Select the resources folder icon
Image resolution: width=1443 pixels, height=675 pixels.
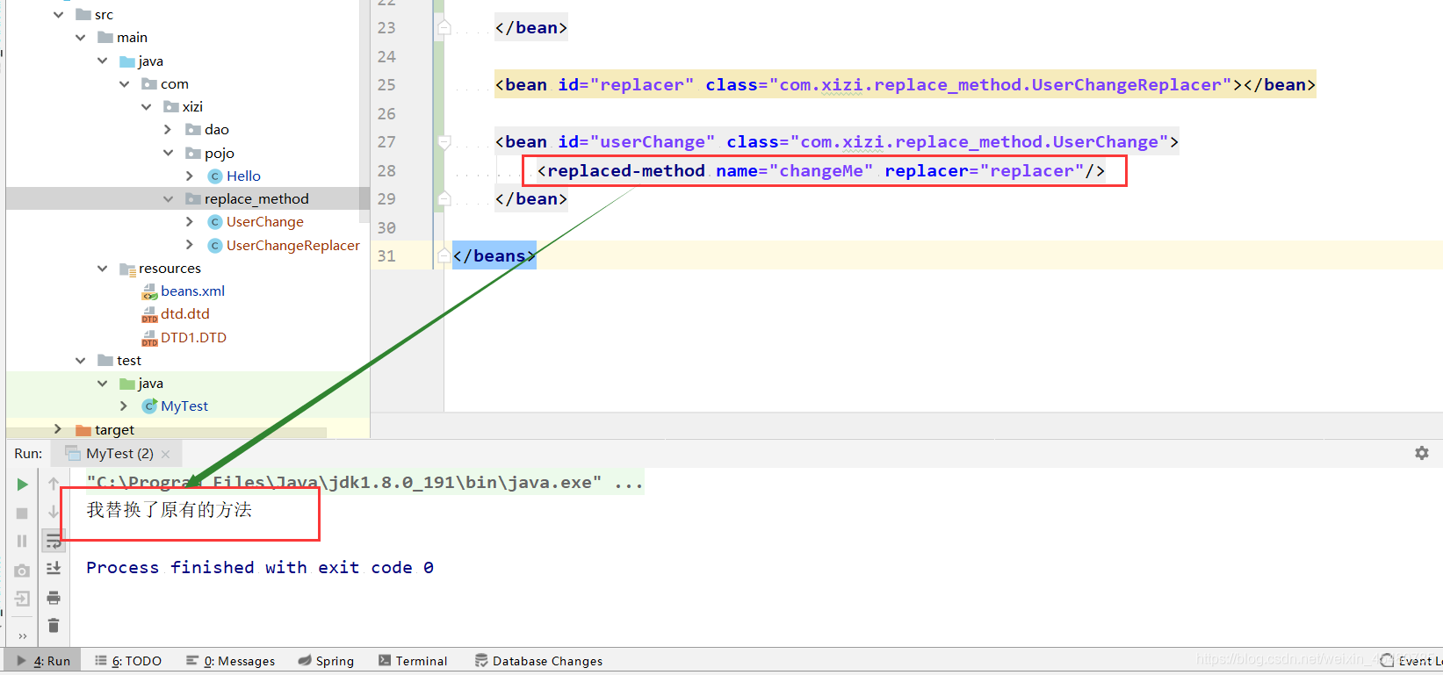127,269
